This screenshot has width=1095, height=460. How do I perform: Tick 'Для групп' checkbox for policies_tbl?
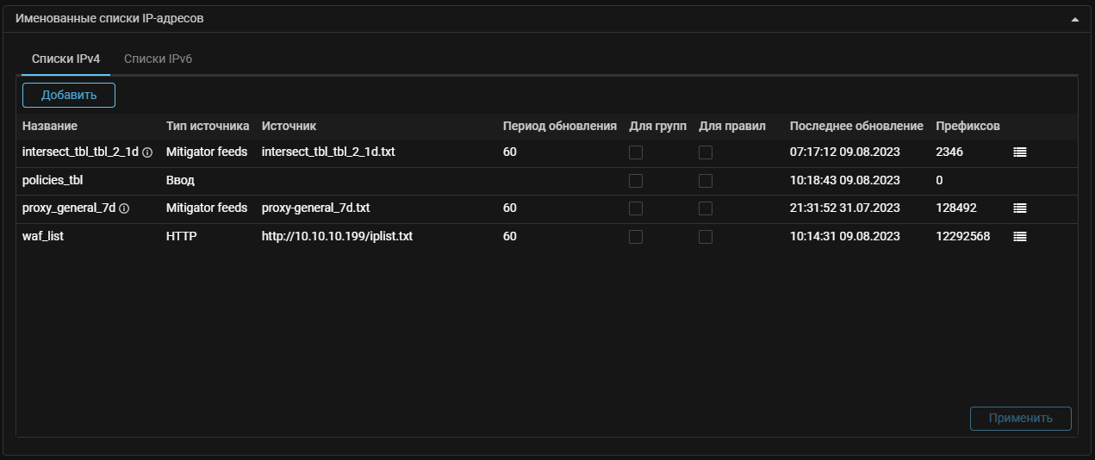pyautogui.click(x=636, y=181)
